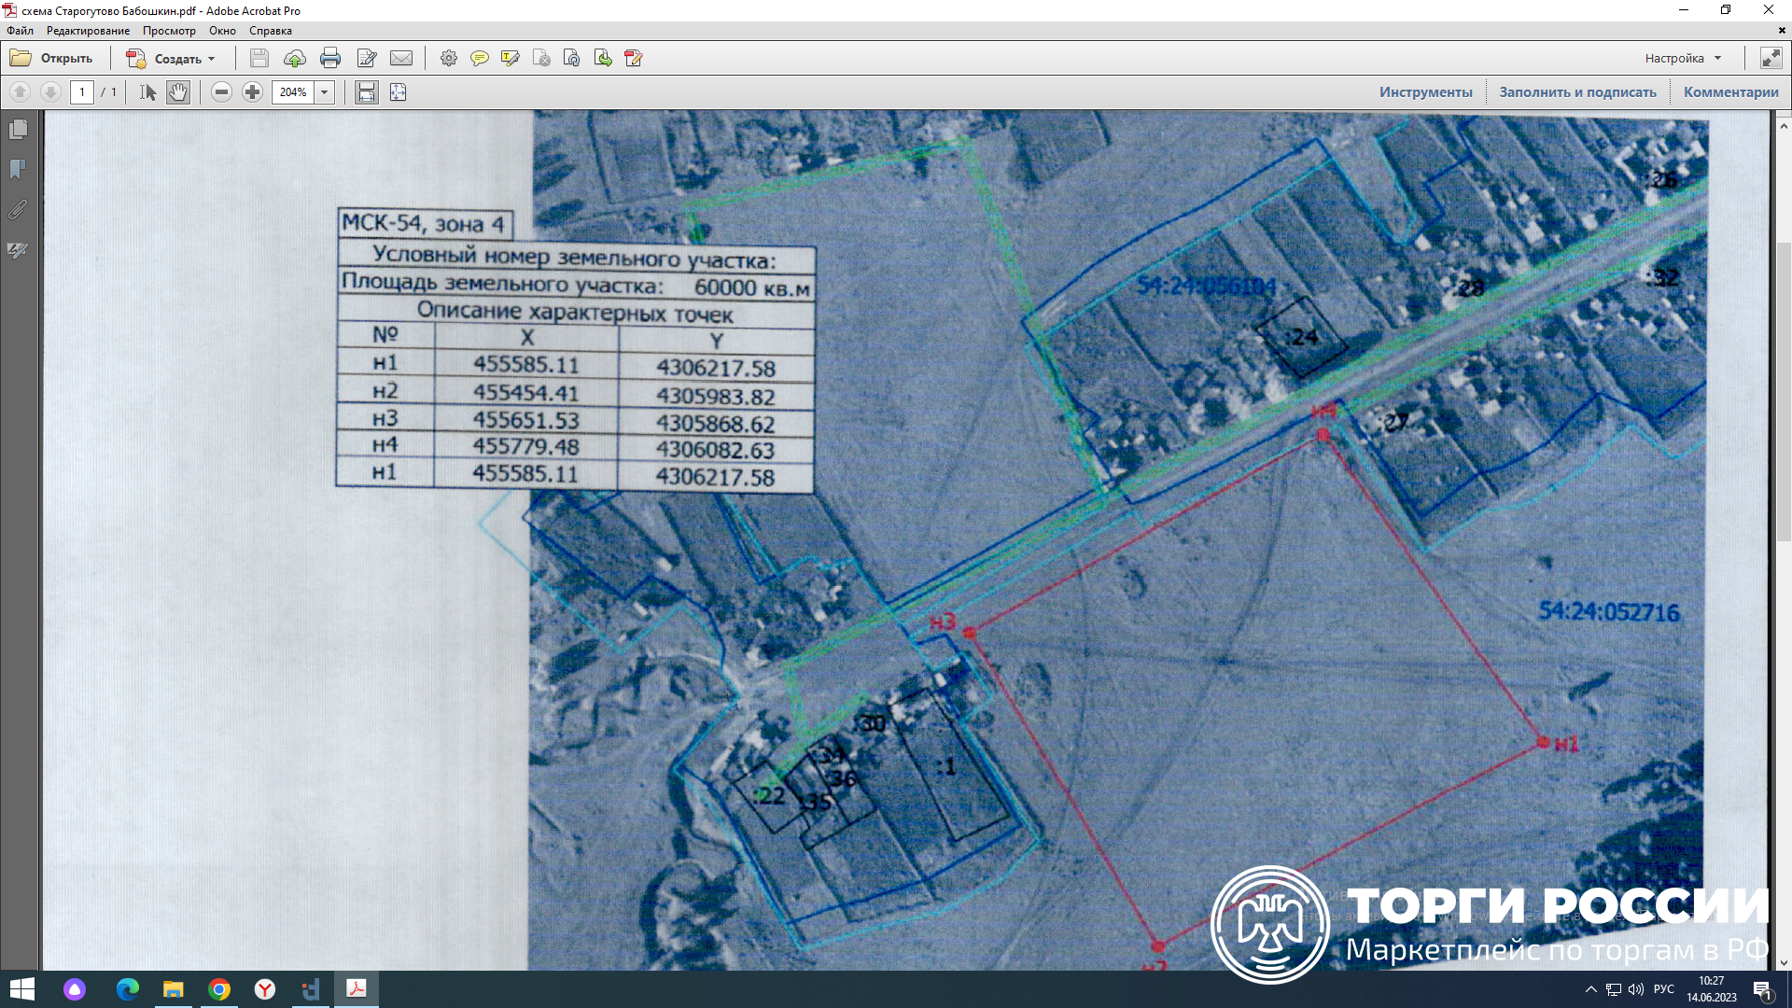Open the Заполнить и подписать panel

click(1577, 91)
